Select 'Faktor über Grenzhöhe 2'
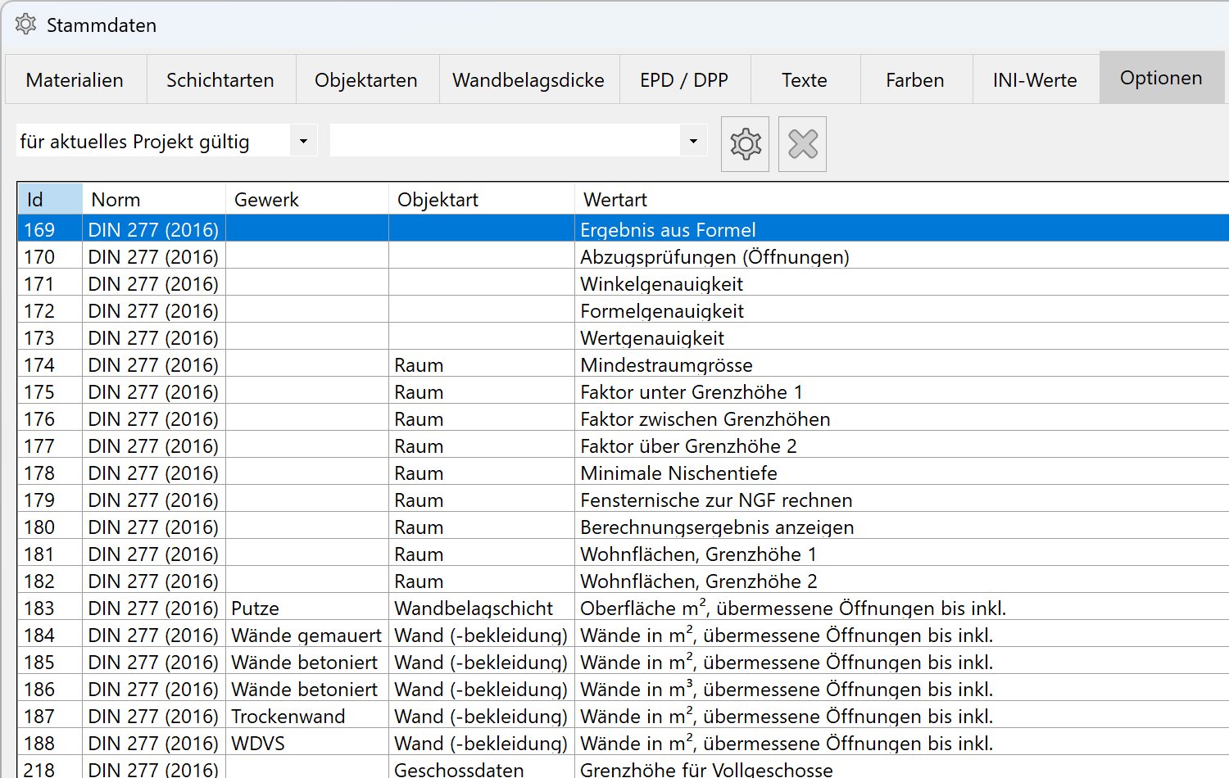The width and height of the screenshot is (1229, 778). pos(623,446)
